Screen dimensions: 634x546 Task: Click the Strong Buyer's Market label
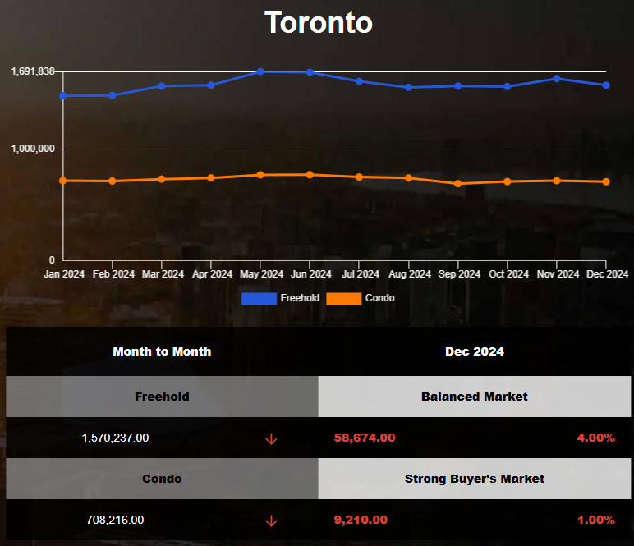click(475, 479)
